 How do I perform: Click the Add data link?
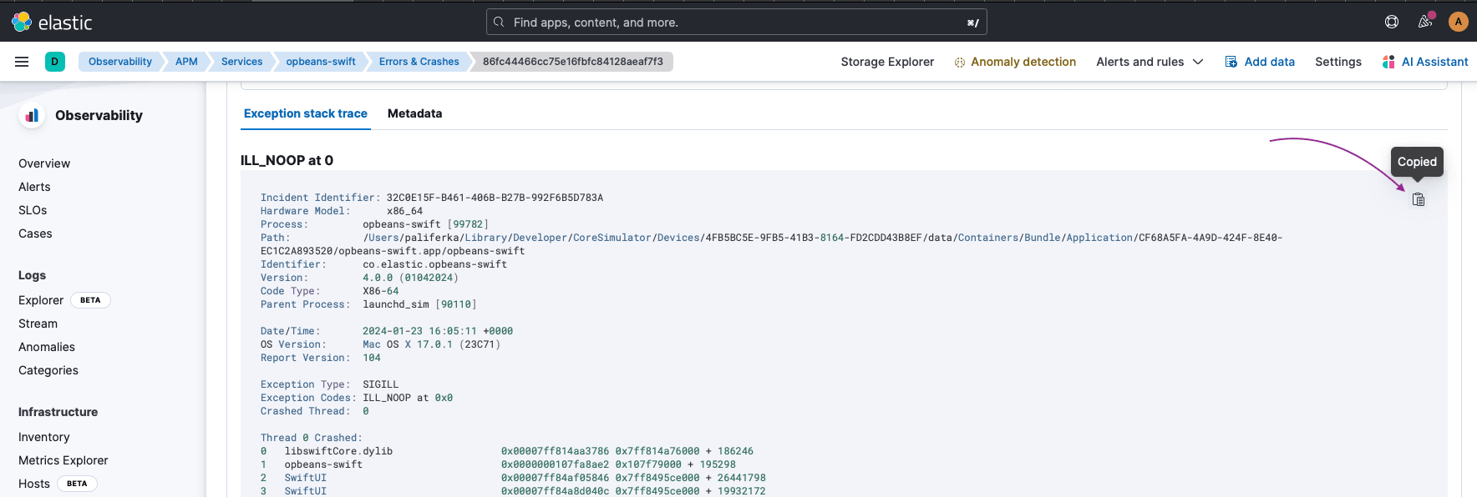point(1260,62)
